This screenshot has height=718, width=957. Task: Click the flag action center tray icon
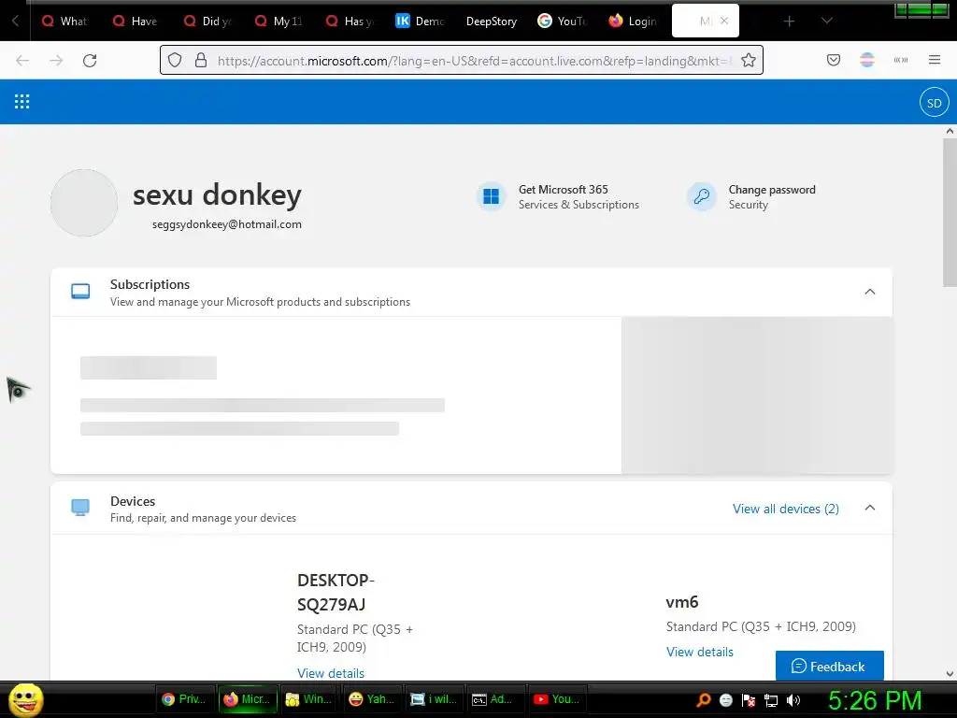point(749,700)
